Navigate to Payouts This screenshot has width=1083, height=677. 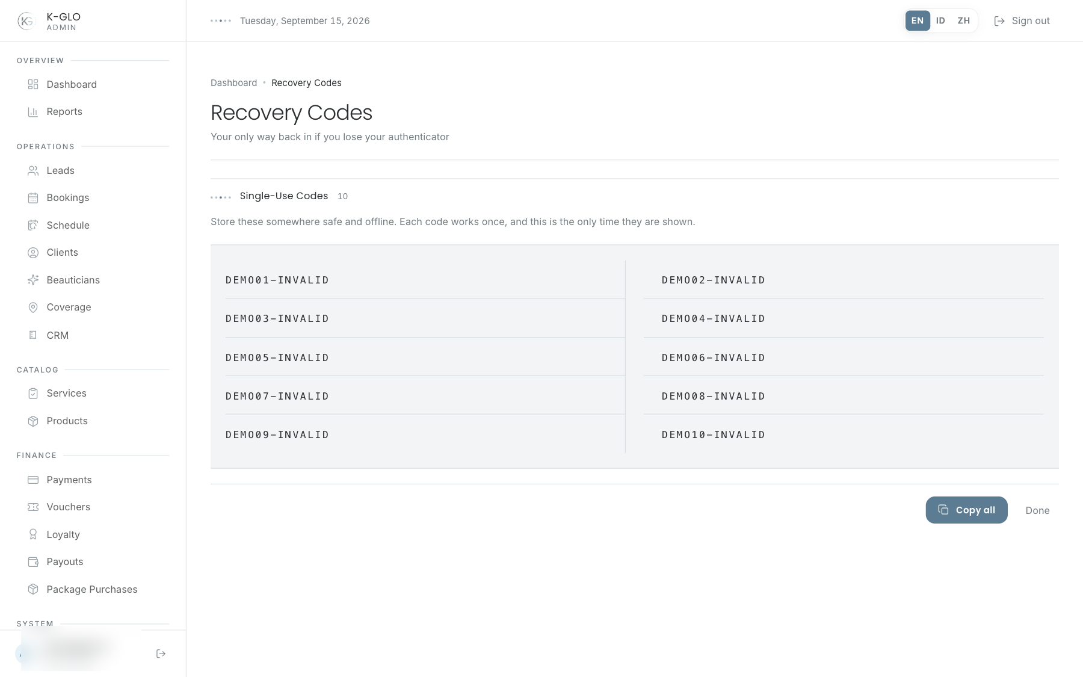click(x=93, y=562)
